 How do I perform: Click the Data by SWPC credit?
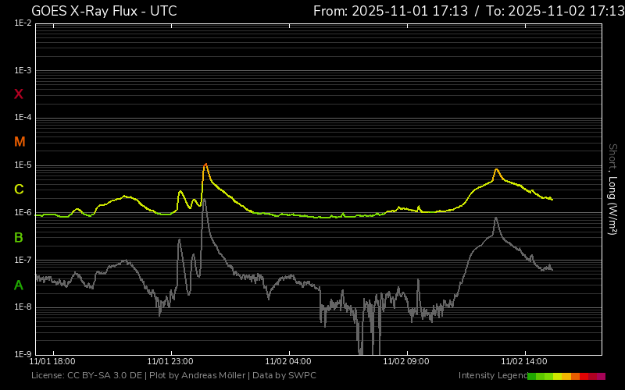click(284, 375)
